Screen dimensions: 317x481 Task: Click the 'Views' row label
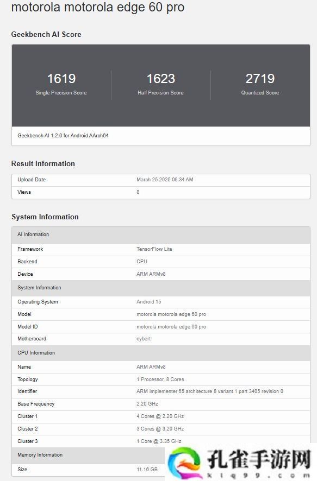click(x=24, y=192)
